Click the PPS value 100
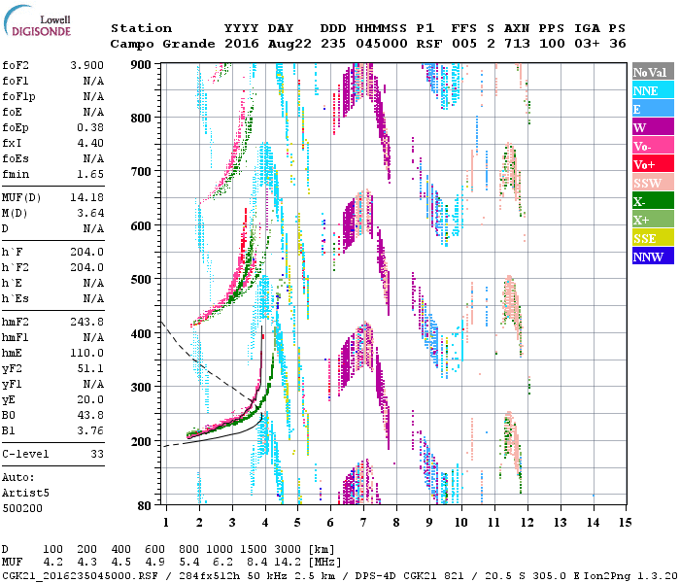Image resolution: width=680 pixels, height=583 pixels. point(552,44)
